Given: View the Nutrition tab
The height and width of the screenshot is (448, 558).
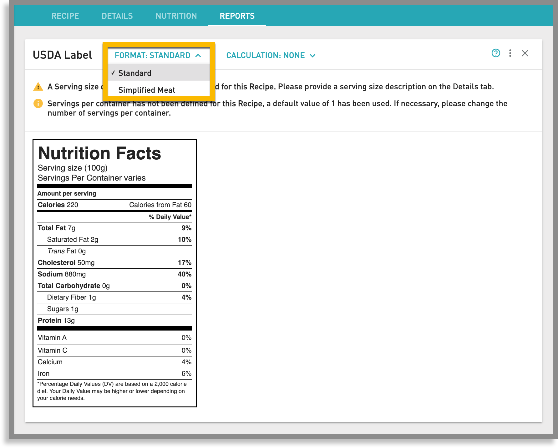Looking at the screenshot, I should tap(176, 16).
